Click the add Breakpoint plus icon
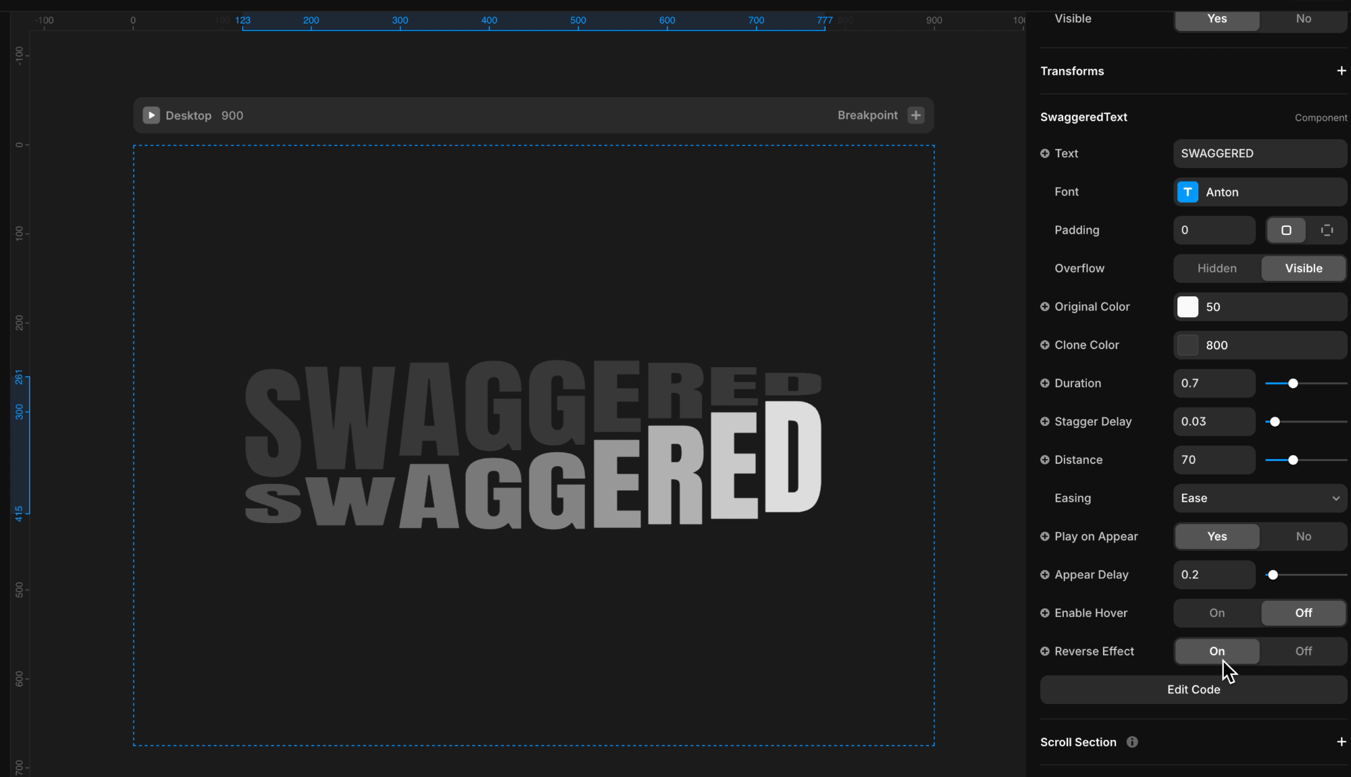Screen dimensions: 1351x777 click(915, 115)
